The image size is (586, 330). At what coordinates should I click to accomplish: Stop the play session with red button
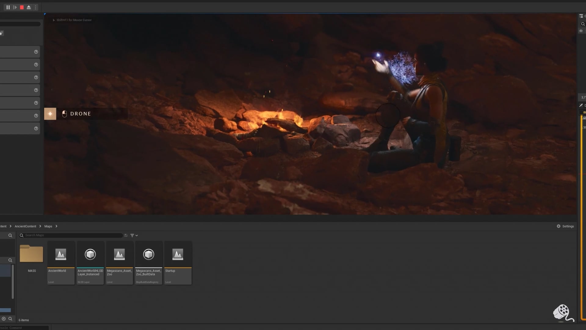pos(22,7)
